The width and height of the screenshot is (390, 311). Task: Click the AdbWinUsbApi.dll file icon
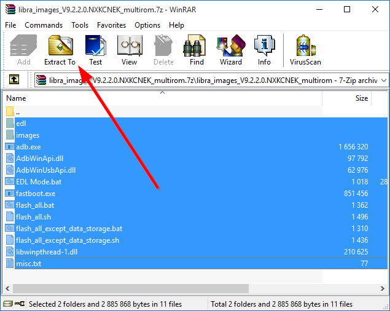click(x=10, y=170)
